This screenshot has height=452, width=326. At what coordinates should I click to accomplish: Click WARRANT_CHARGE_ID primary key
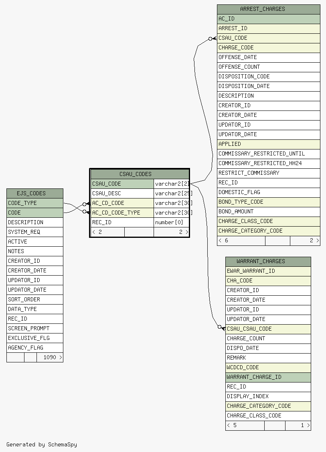point(268,377)
